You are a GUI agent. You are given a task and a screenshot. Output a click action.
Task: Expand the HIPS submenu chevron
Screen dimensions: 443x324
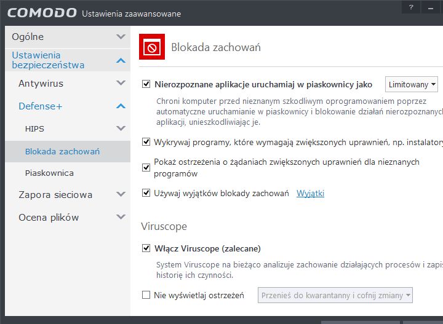point(121,128)
